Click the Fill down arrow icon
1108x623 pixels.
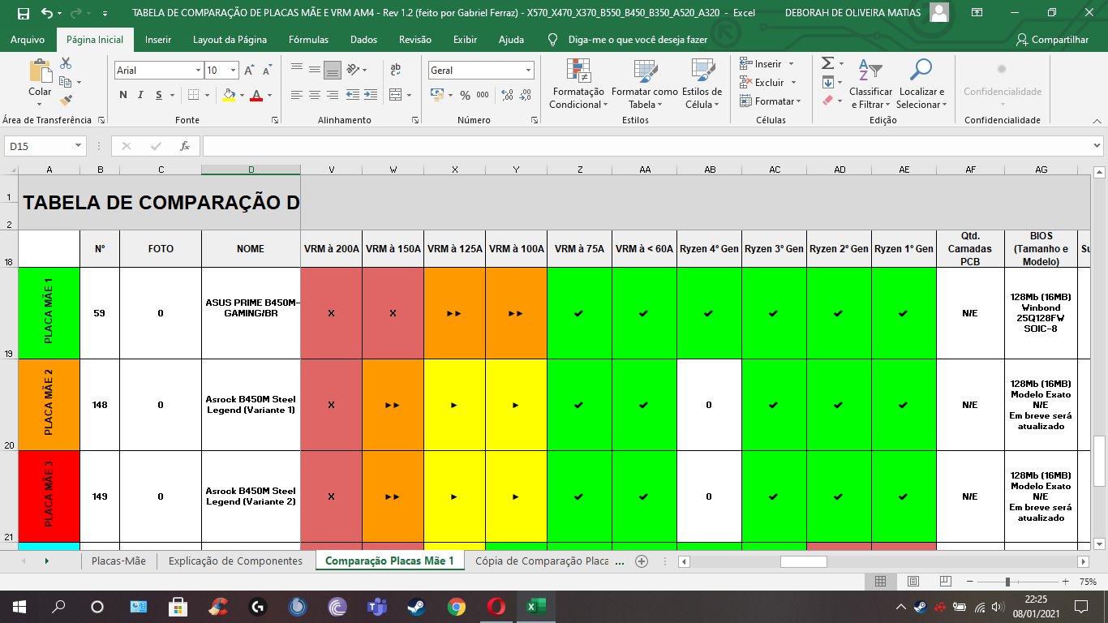coord(827,82)
